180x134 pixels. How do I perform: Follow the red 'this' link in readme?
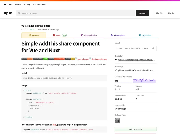54,125
